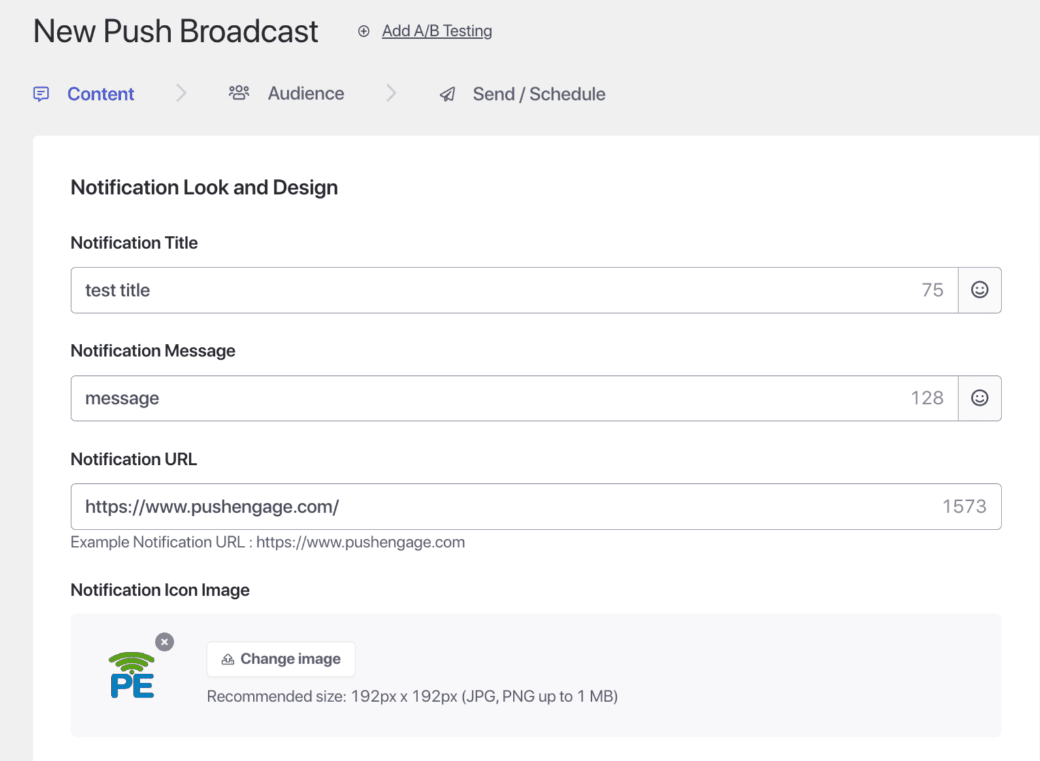
Task: Open emoji picker for Notification Title
Action: tap(979, 290)
